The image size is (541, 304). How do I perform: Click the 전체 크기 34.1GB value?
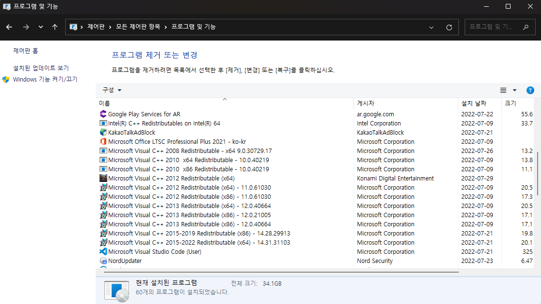(272, 284)
